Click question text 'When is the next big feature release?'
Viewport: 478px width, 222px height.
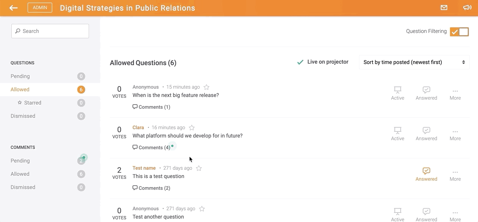point(176,95)
